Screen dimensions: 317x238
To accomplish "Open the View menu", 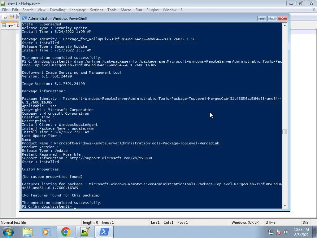I will tap(41, 10).
